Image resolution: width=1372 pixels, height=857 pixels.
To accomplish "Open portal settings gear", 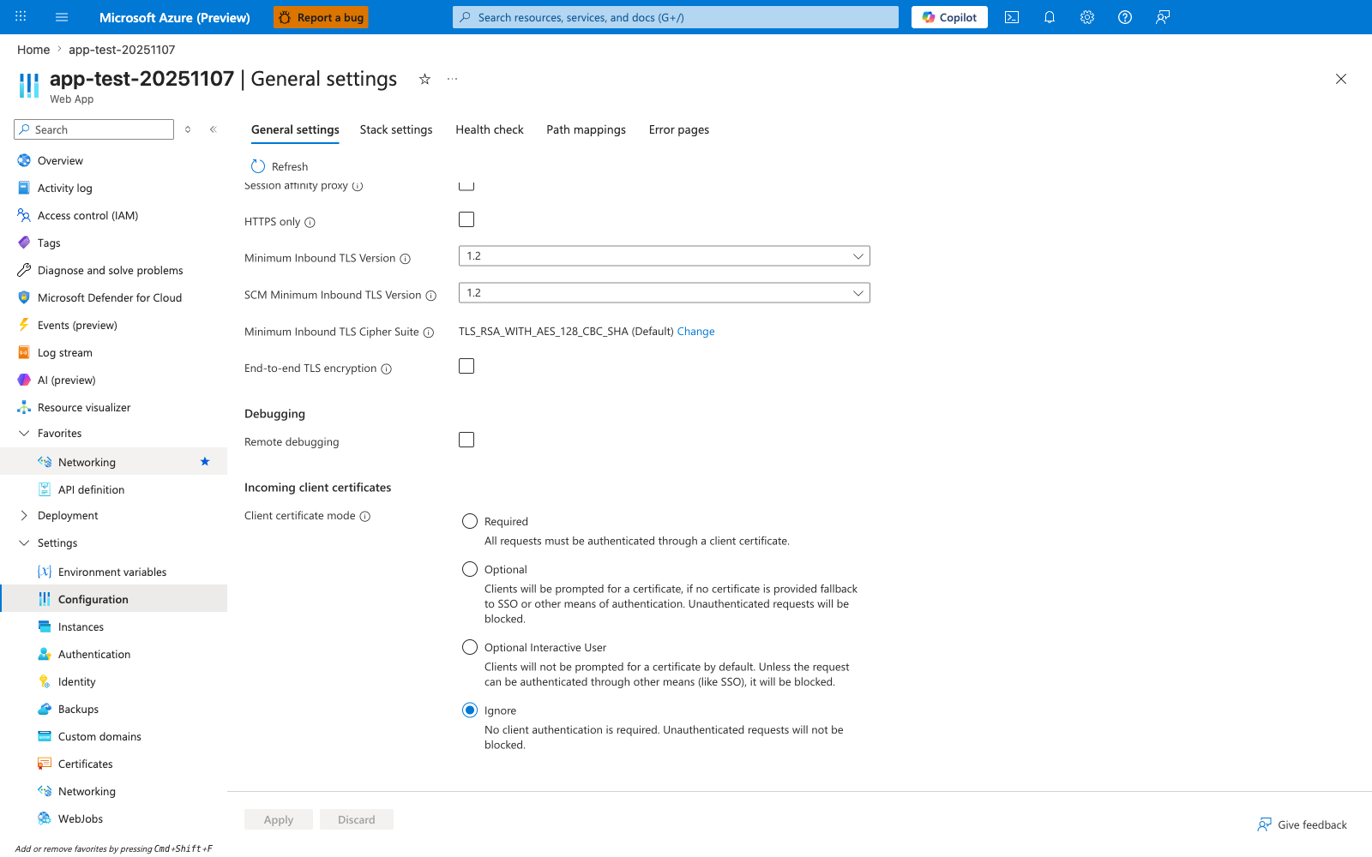I will (1087, 17).
